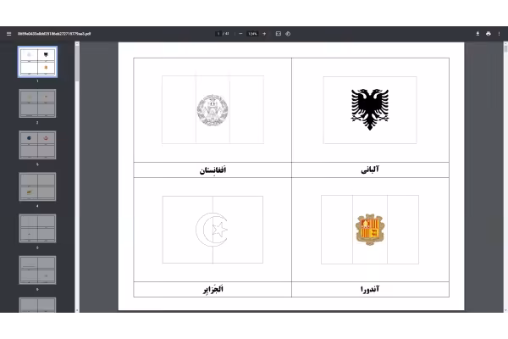Viewport: 508px width, 339px height.
Task: Select page 2 thumbnail
Action: pyautogui.click(x=37, y=103)
